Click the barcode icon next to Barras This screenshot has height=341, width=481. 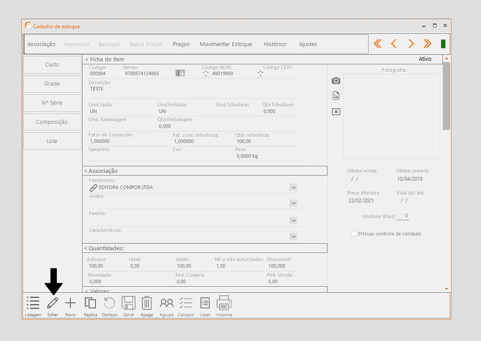pyautogui.click(x=181, y=73)
